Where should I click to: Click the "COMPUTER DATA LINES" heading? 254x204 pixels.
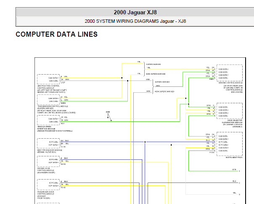[x=56, y=34]
